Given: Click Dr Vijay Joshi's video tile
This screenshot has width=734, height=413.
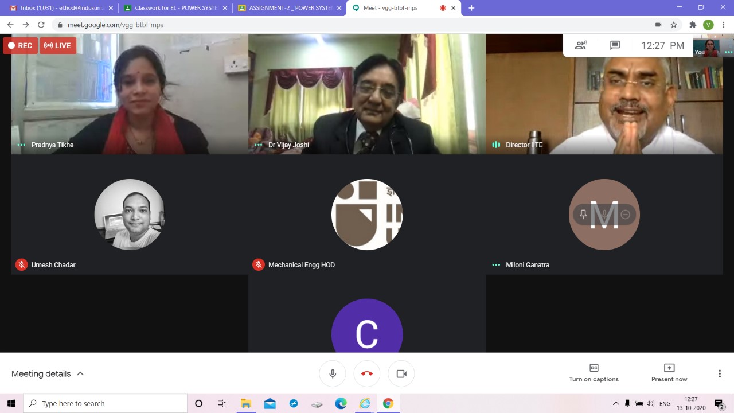Looking at the screenshot, I should 367,95.
